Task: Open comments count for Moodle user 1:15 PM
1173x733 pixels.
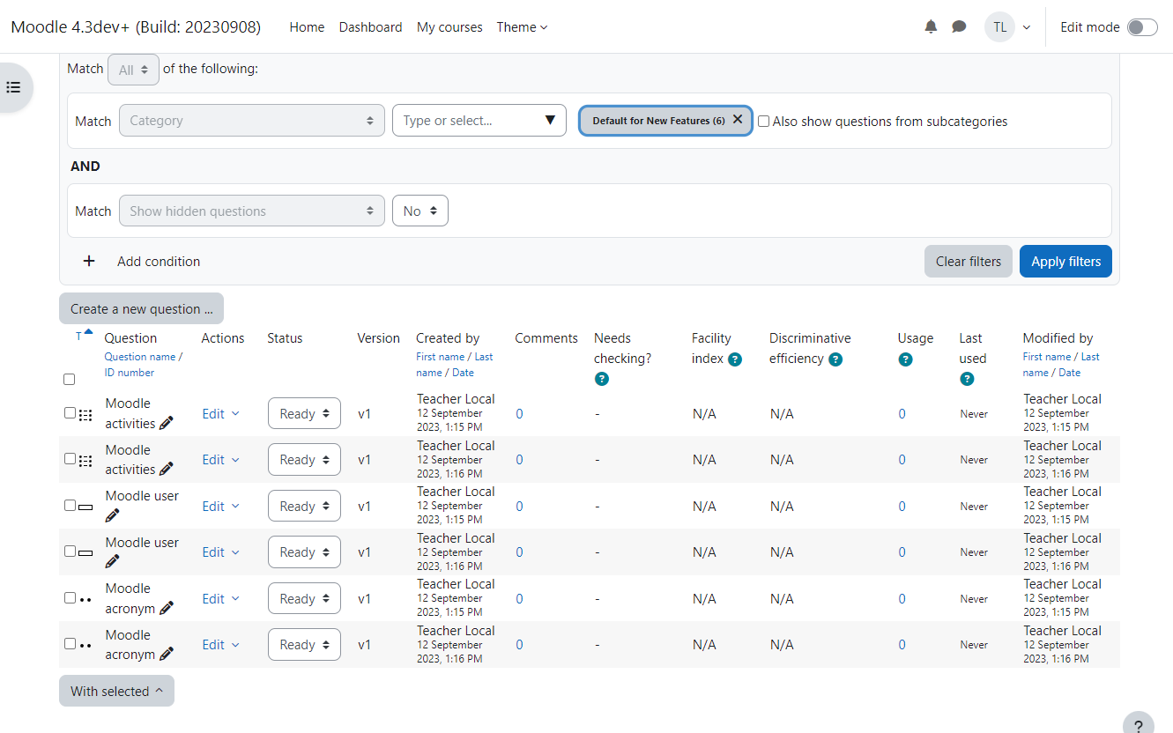Action: coord(519,507)
